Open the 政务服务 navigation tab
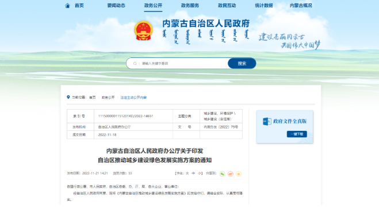 pyautogui.click(x=190, y=6)
